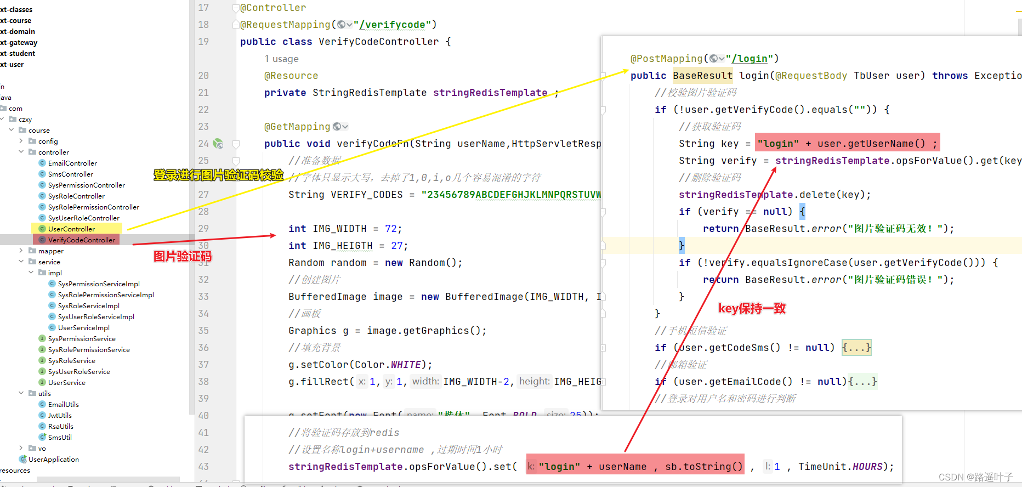1022x487 pixels.
Task: Toggle the fold marker at line 17
Action: [236, 8]
